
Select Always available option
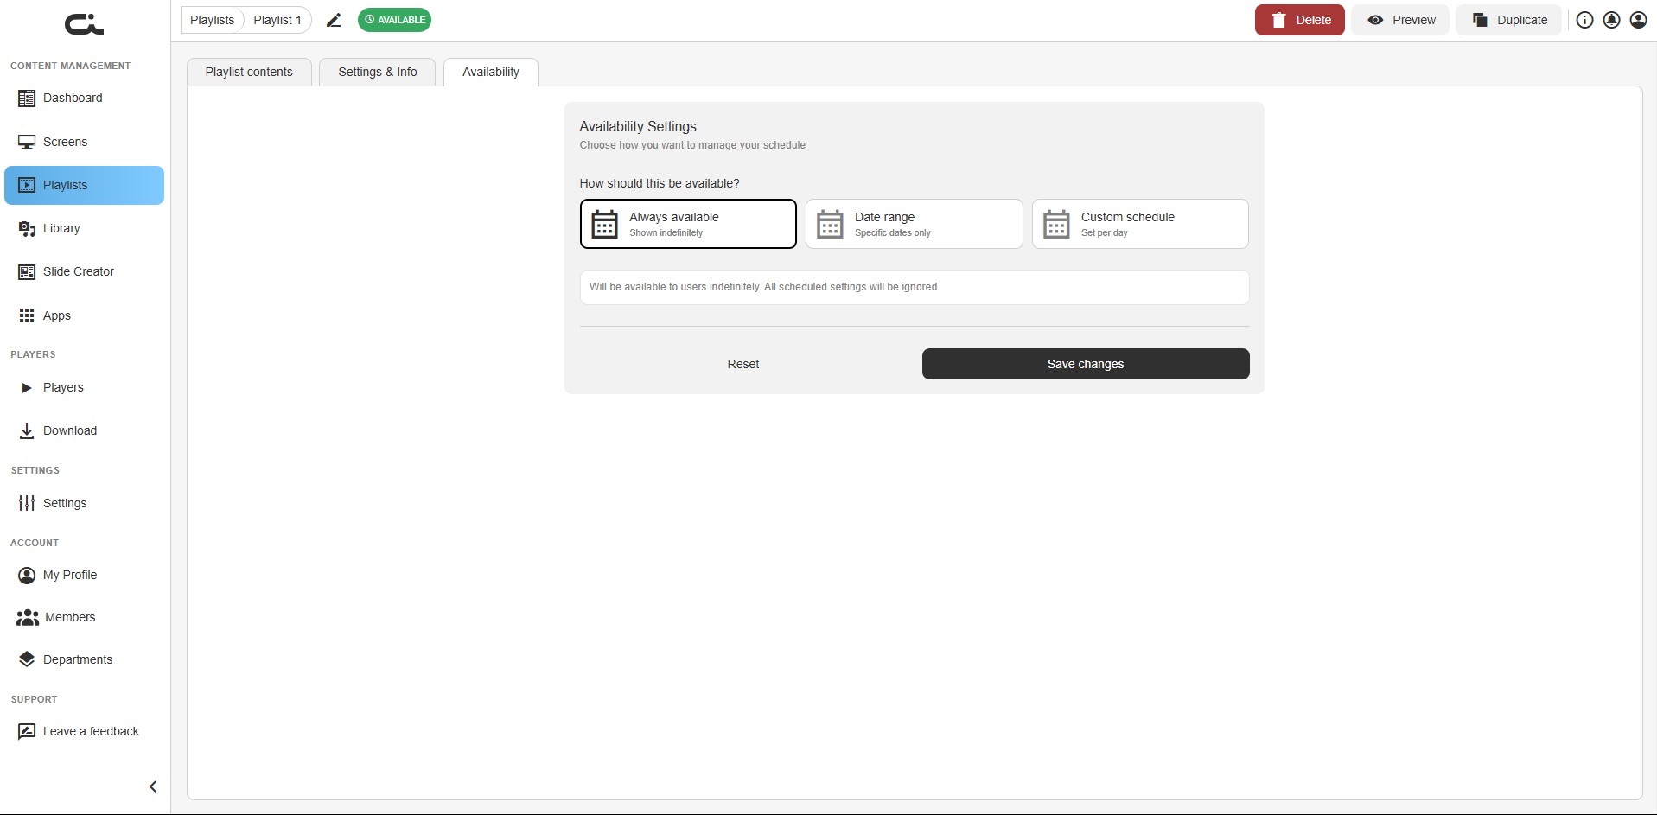(x=688, y=224)
